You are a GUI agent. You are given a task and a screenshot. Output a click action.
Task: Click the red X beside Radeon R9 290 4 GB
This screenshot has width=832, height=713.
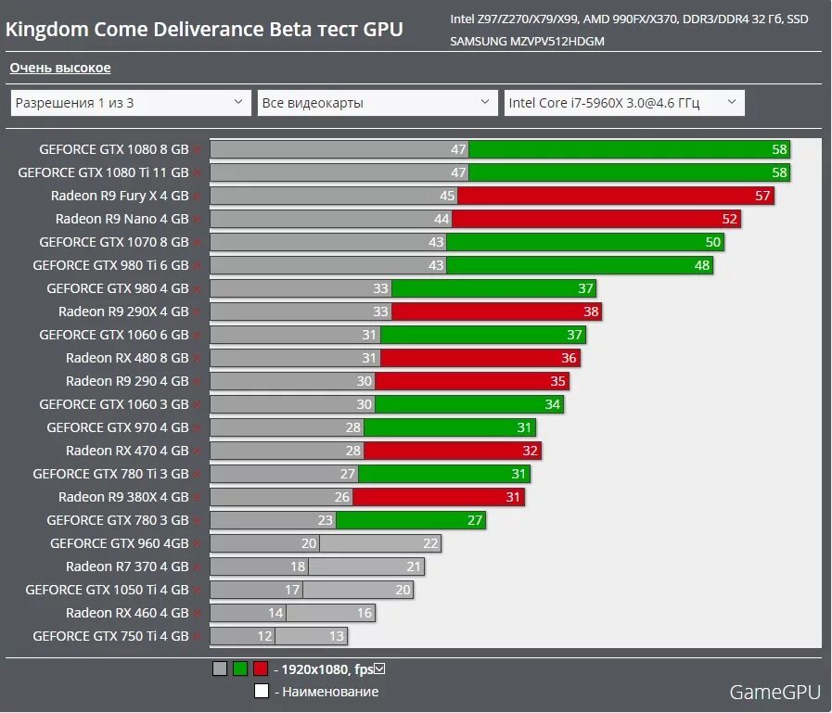198,381
